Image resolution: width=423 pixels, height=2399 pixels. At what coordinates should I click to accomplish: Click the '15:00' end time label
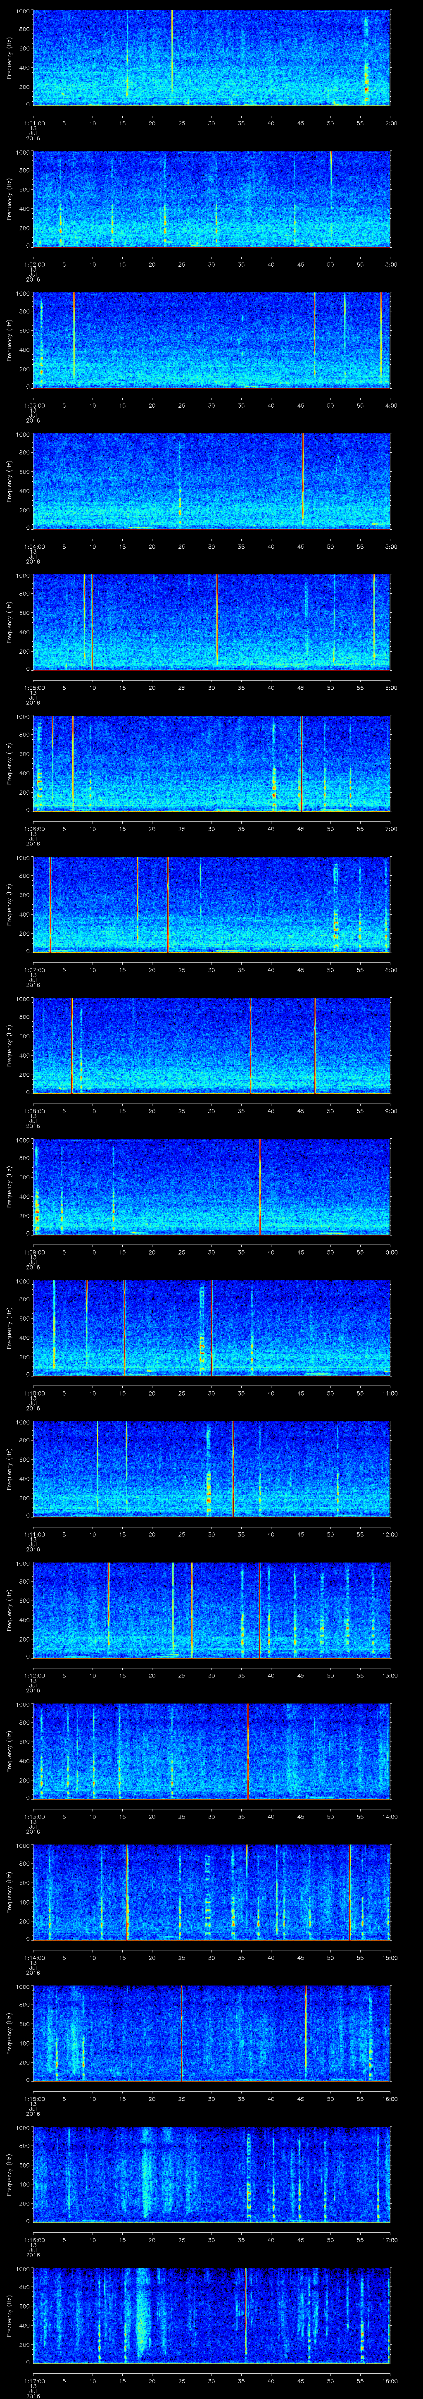tap(390, 1957)
